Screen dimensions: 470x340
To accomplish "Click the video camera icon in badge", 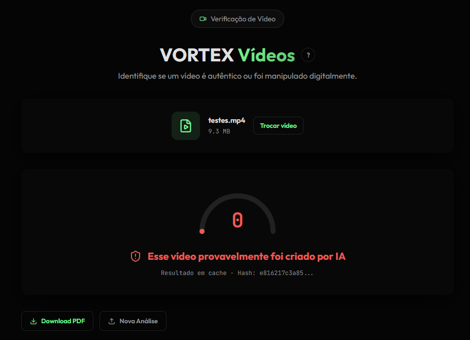I will click(203, 19).
